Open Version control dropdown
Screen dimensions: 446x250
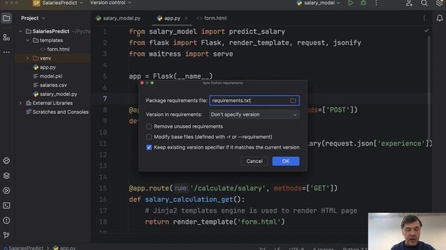(111, 3)
